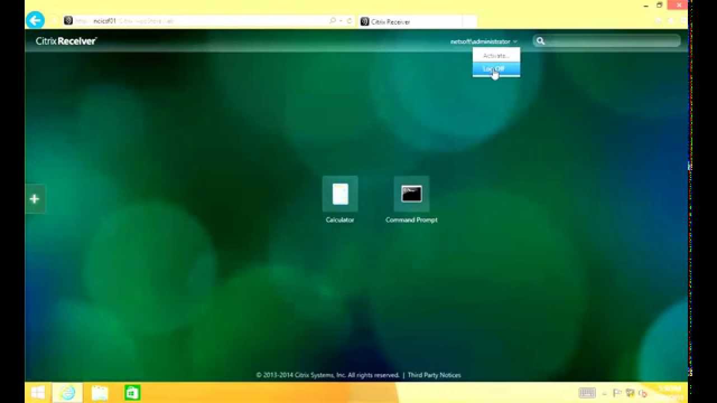Click the magnifier icon in Receiver search
Viewport: 717px width, 403px height.
point(541,41)
